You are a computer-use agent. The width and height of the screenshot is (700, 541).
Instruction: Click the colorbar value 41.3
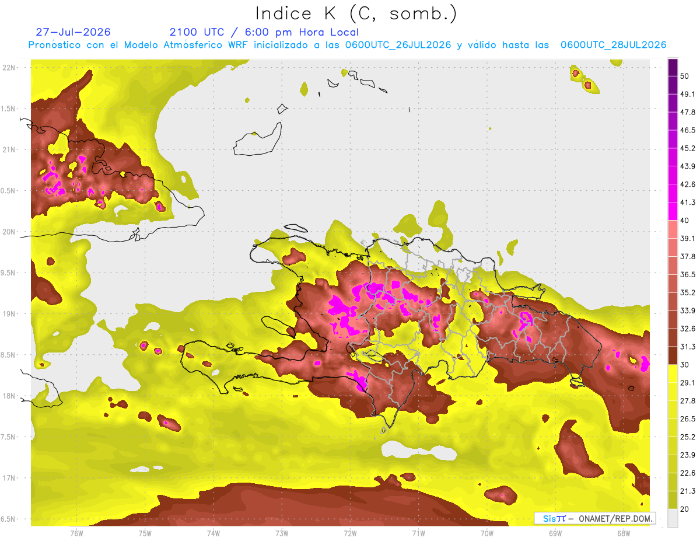(688, 203)
